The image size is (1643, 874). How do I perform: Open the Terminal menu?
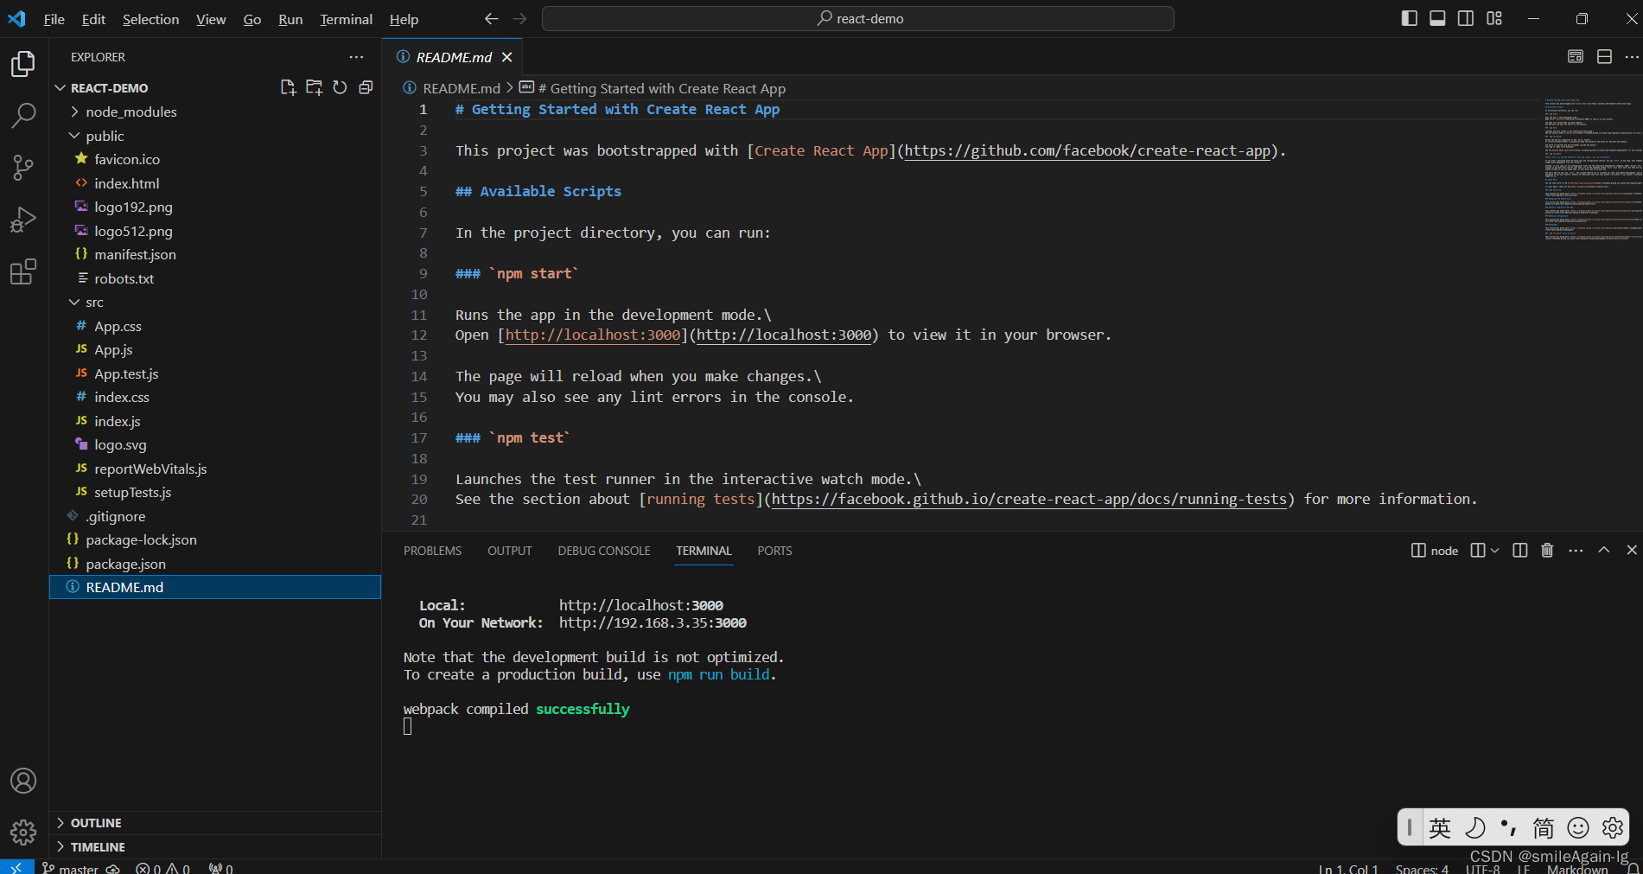346,19
